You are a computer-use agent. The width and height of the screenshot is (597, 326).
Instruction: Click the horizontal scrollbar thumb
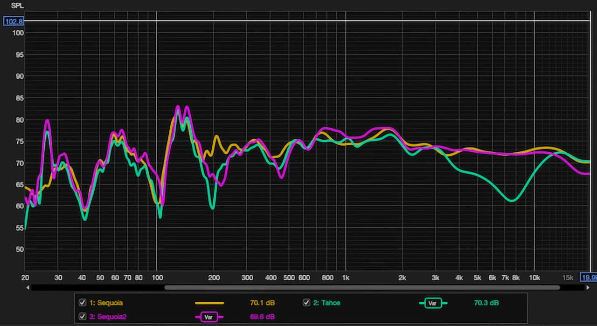click(361, 287)
